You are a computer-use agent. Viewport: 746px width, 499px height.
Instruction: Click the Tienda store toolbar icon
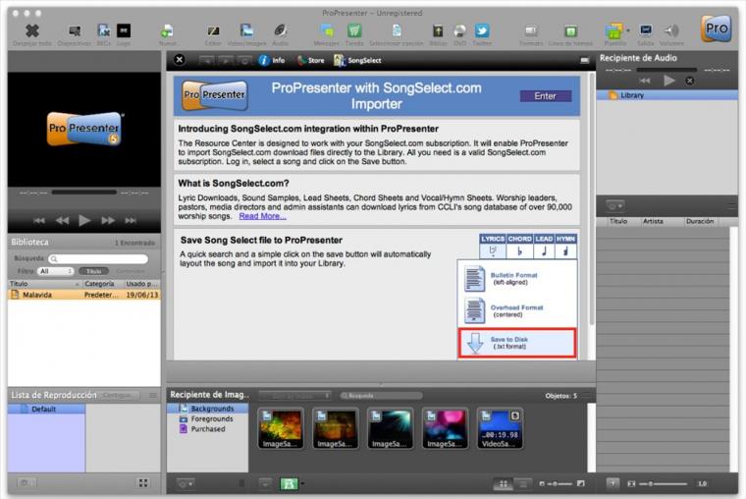354,30
